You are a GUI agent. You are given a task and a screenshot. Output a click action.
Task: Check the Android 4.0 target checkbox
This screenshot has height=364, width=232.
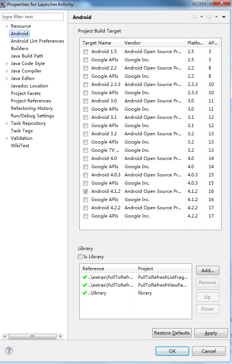click(x=85, y=158)
